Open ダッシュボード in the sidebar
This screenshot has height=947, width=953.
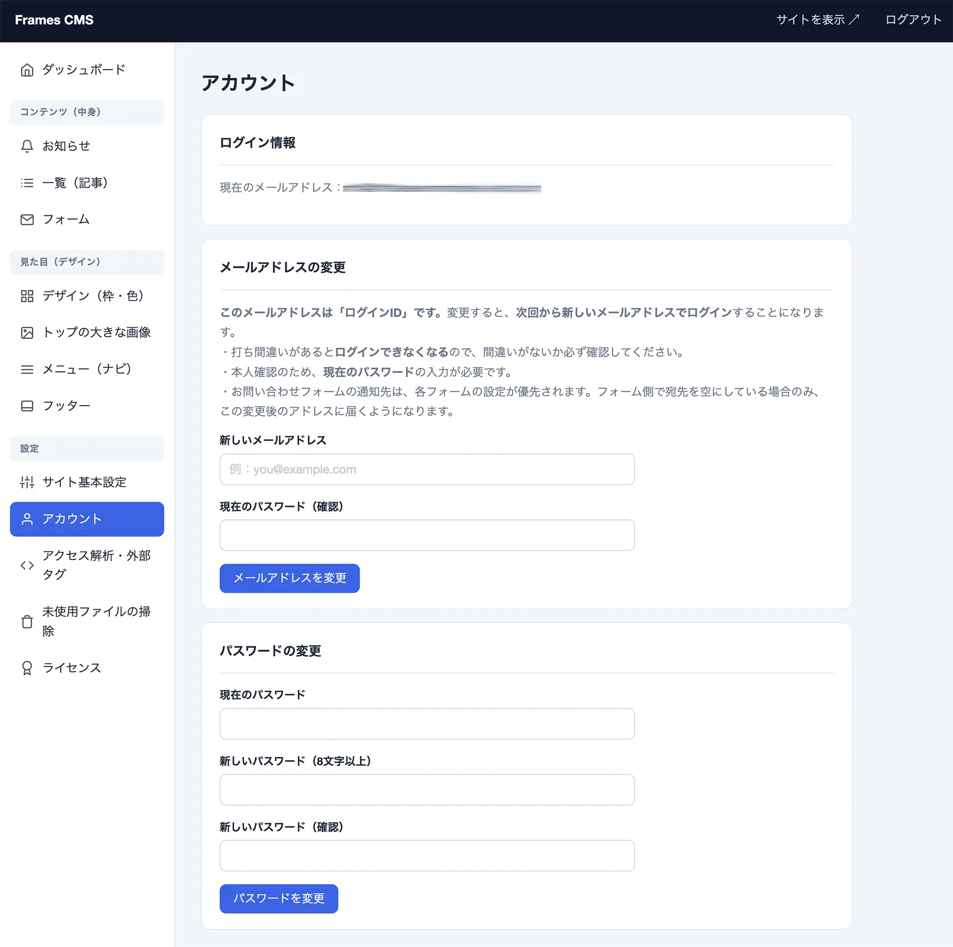[x=87, y=70]
